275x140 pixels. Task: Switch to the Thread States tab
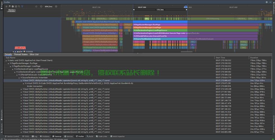[x=21, y=54]
